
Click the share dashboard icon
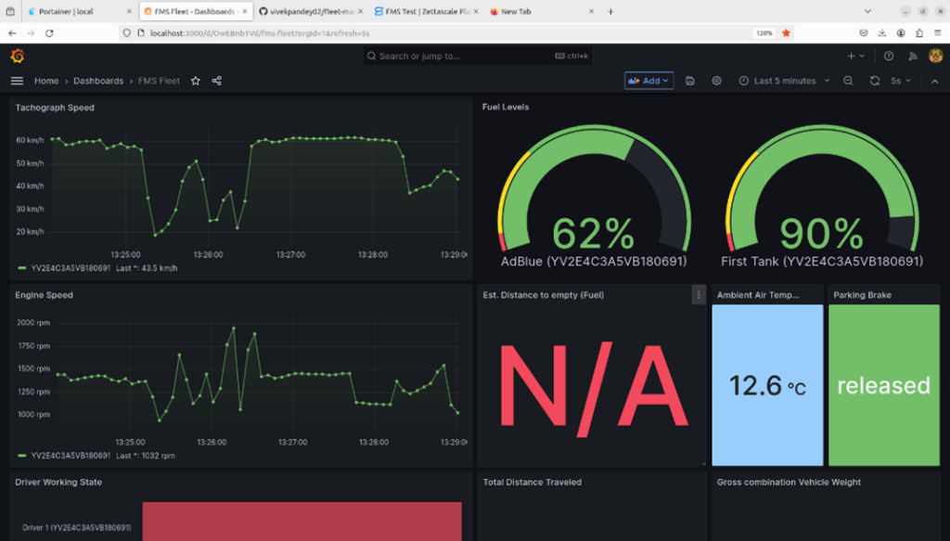click(217, 81)
